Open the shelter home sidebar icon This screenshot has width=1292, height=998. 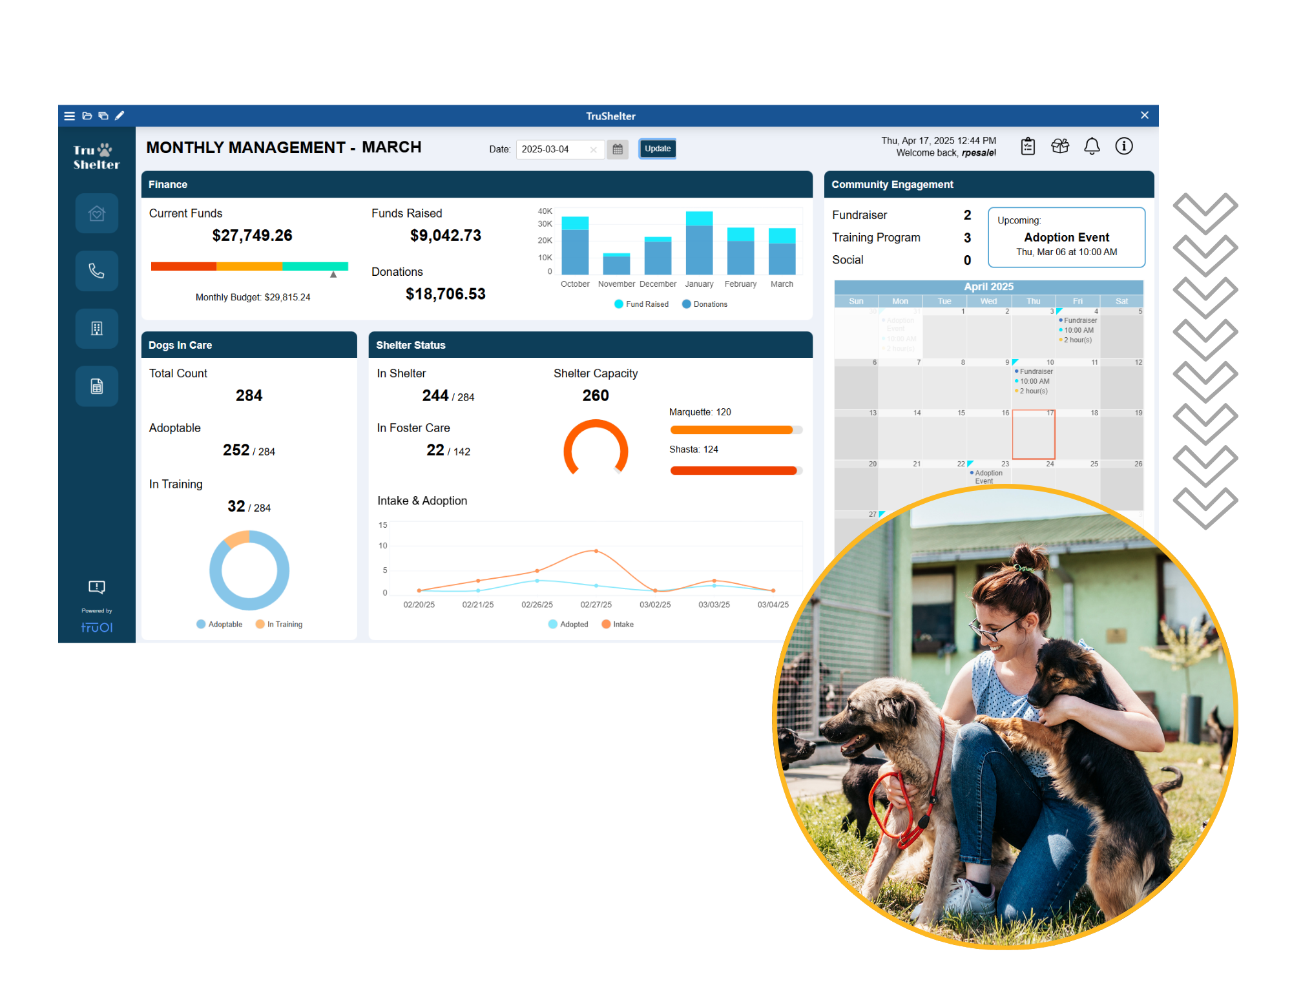click(x=97, y=213)
